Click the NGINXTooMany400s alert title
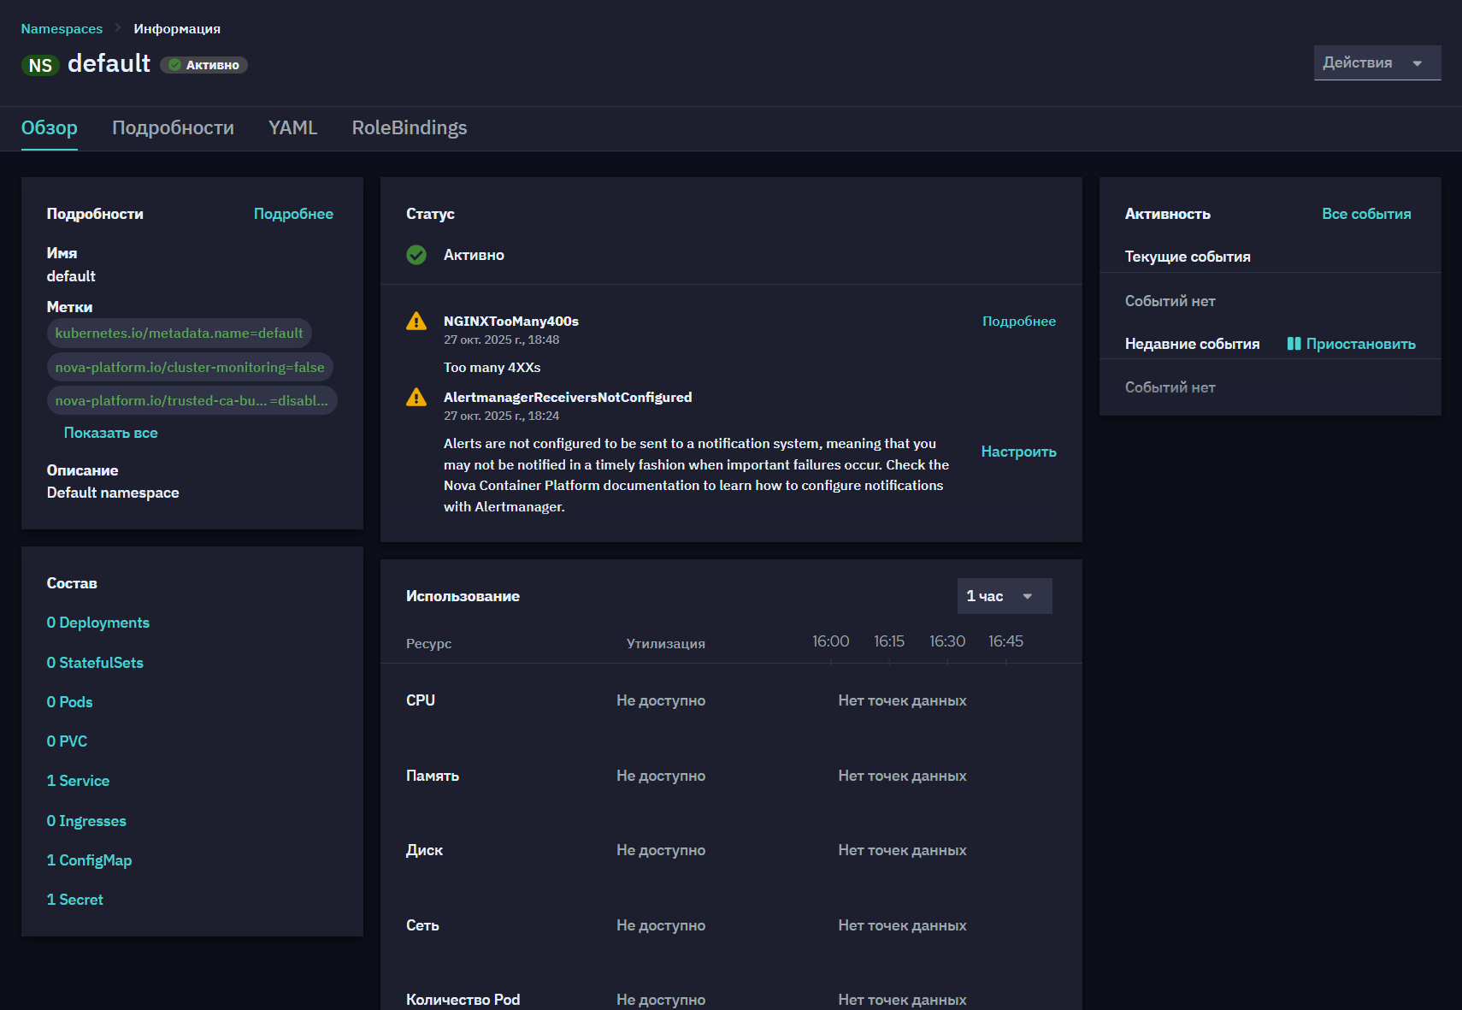 point(511,322)
